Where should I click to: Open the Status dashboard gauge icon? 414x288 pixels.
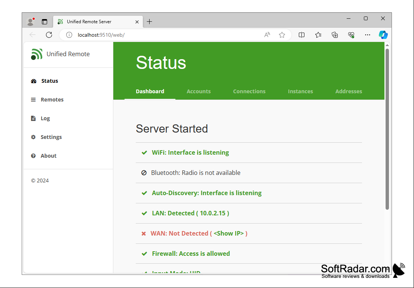34,81
